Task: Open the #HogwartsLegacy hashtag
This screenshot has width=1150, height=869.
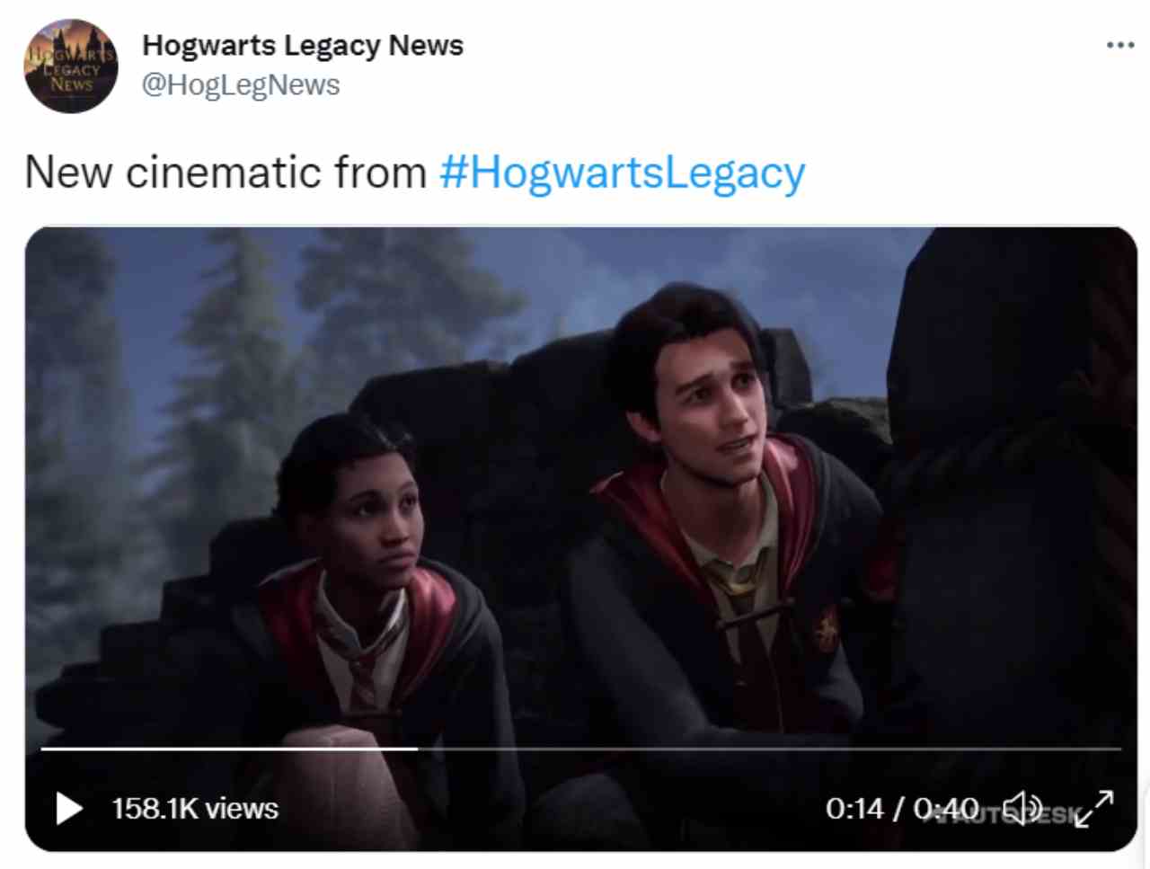Action: click(622, 172)
